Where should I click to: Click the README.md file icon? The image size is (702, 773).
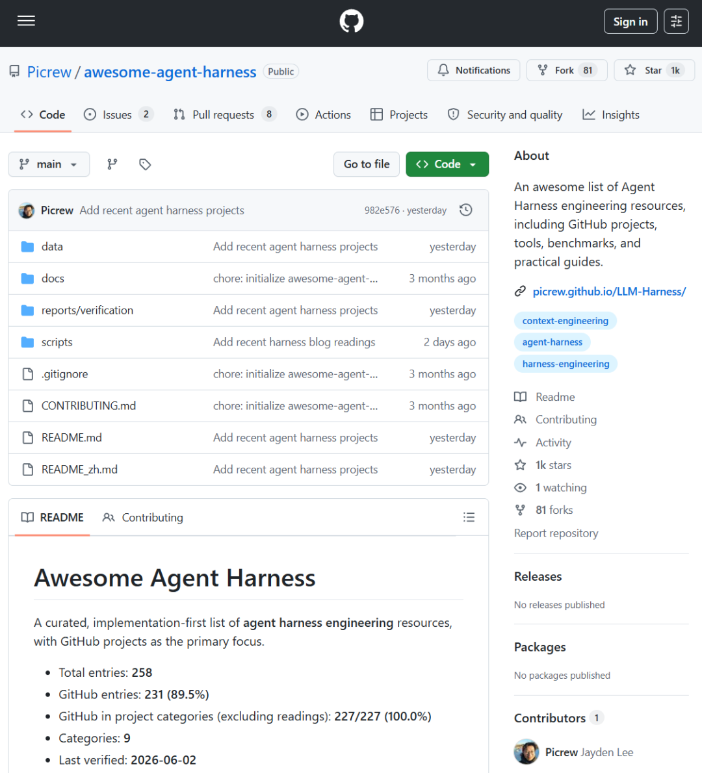[28, 438]
